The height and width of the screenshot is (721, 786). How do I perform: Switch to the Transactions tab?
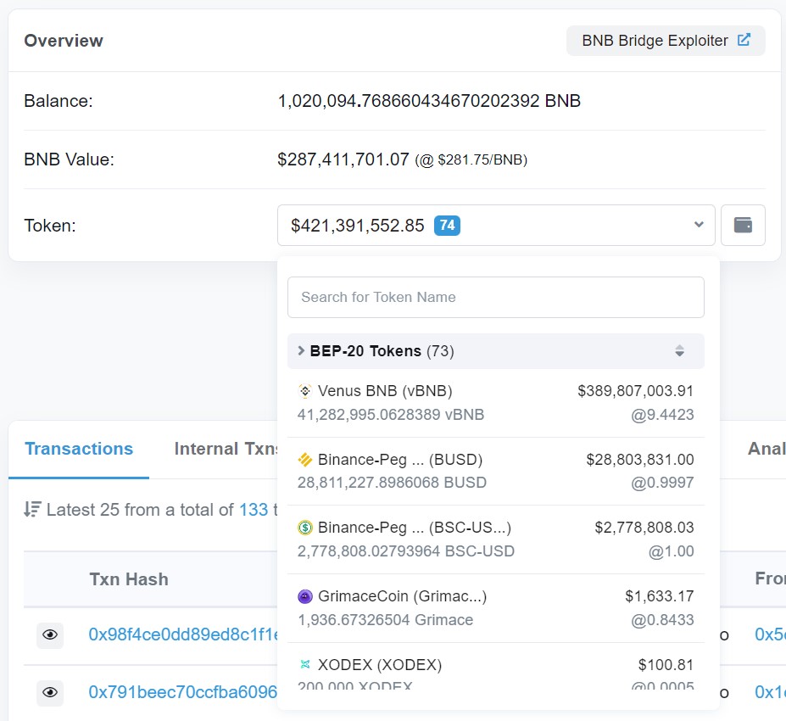78,448
